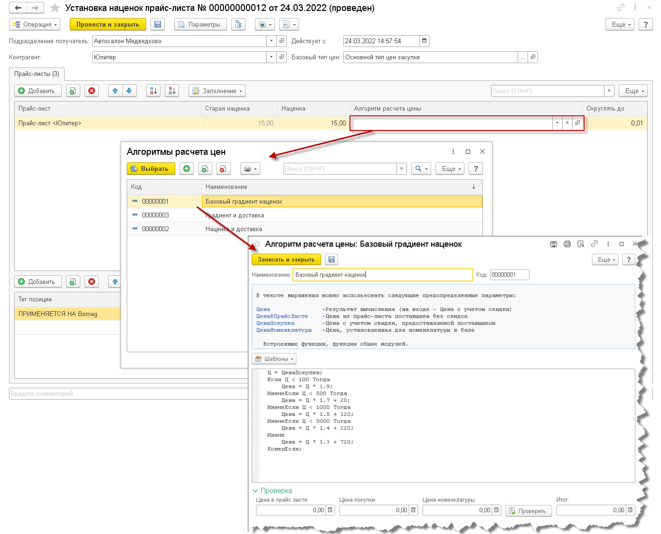Sort by the Наименование column header

[x=342, y=187]
